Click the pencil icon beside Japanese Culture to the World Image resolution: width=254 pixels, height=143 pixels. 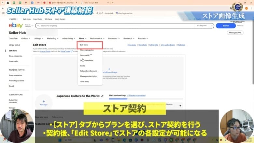coord(102,96)
